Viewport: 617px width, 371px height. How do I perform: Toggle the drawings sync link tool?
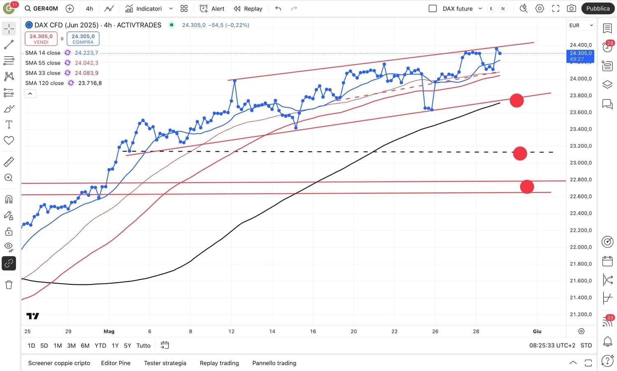[9, 263]
